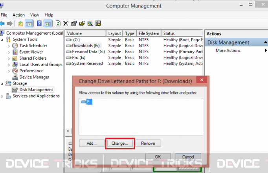Screen dimensions: 268x173
Task: Collapse the Disk Management actions section
Action: (x=265, y=42)
